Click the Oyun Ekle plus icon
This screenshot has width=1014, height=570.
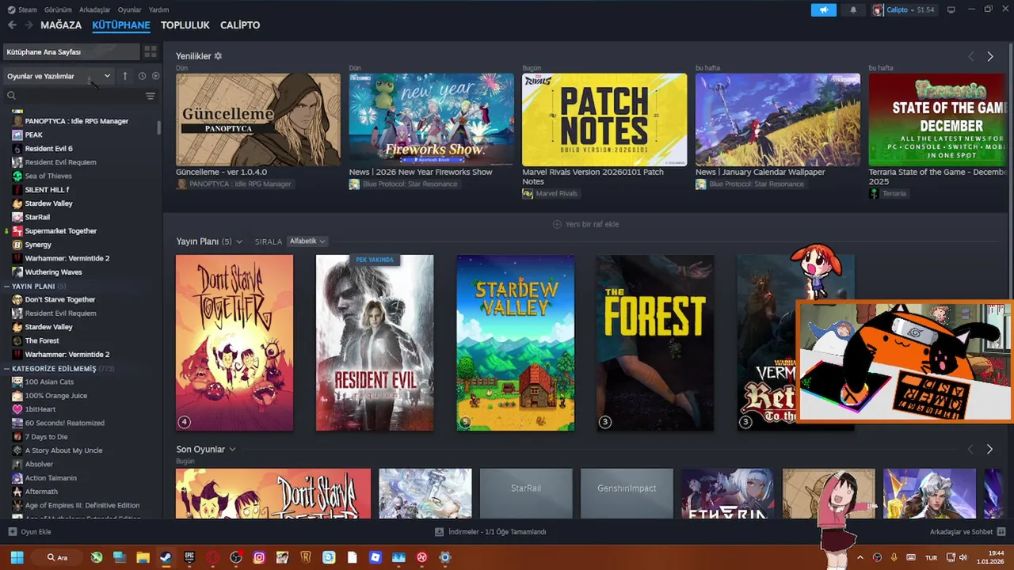click(x=12, y=532)
